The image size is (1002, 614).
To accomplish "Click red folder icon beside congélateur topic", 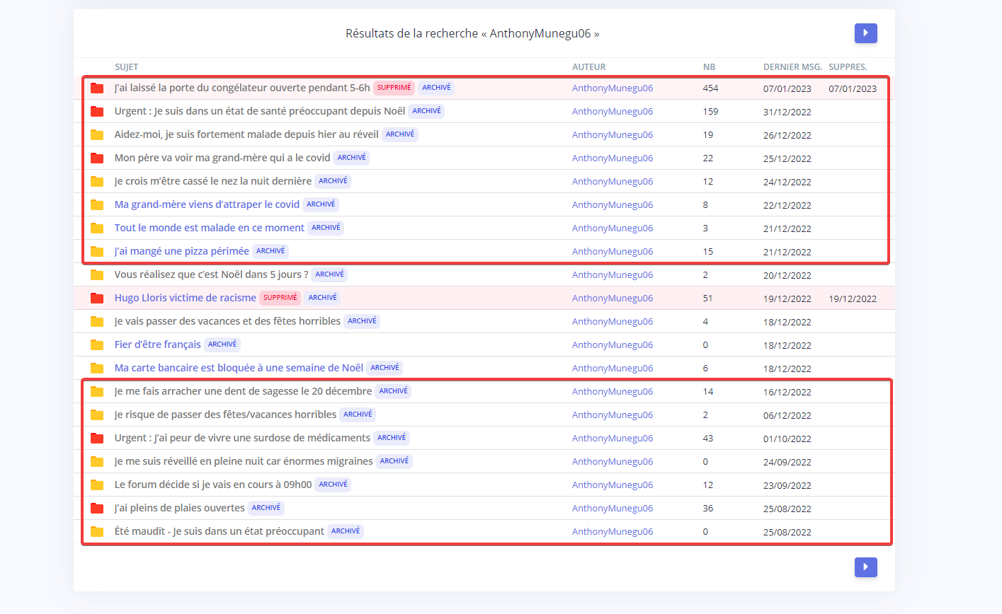I will click(x=97, y=88).
